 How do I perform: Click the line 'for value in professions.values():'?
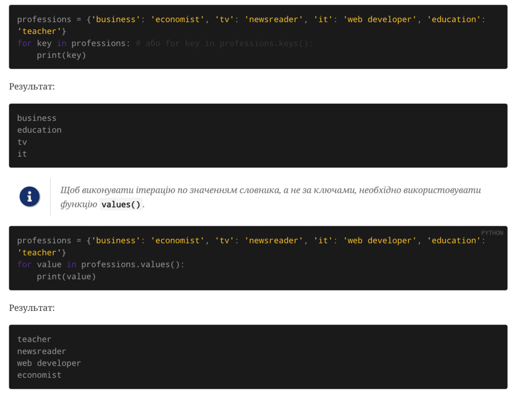click(100, 264)
